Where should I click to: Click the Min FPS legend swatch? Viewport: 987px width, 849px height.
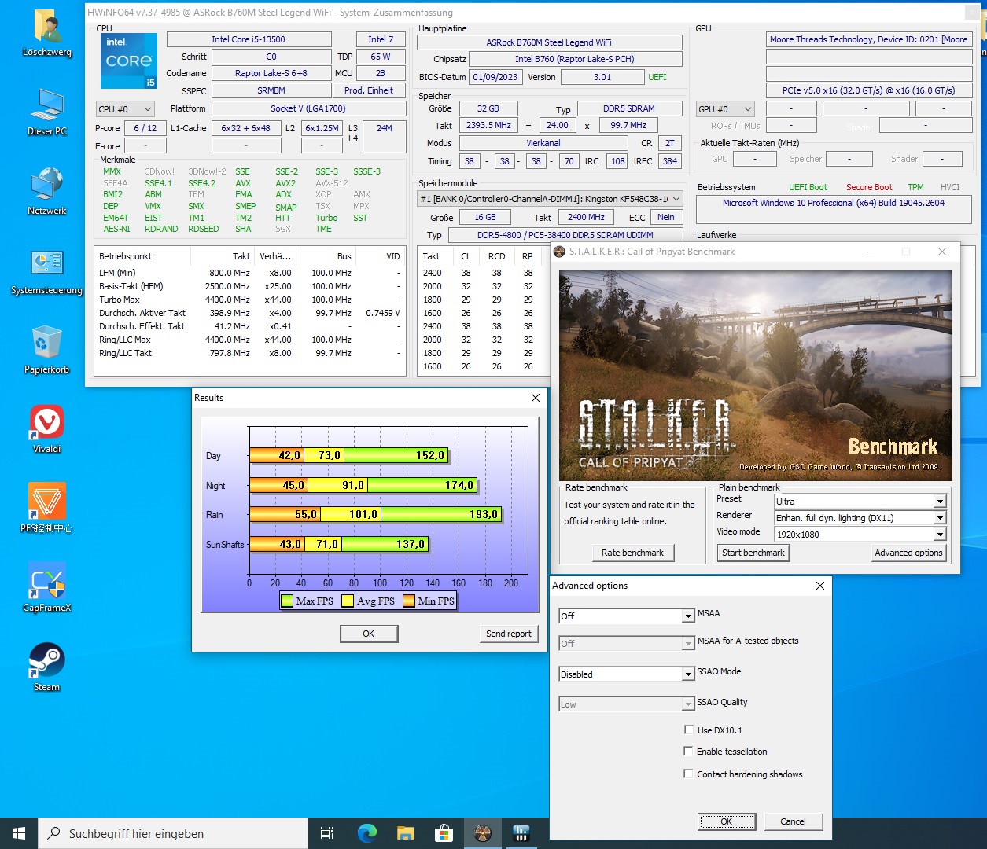click(409, 601)
